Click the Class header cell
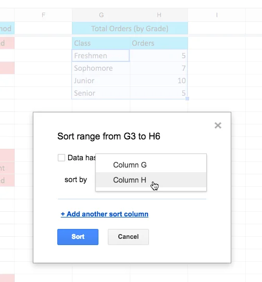This screenshot has width=262, height=282. tap(101, 43)
